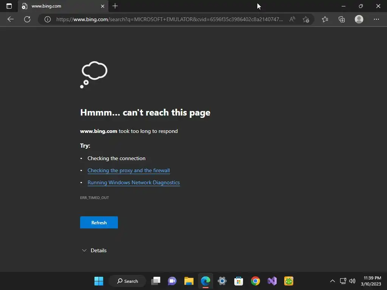
Task: View site information icon in address bar
Action: [47, 19]
